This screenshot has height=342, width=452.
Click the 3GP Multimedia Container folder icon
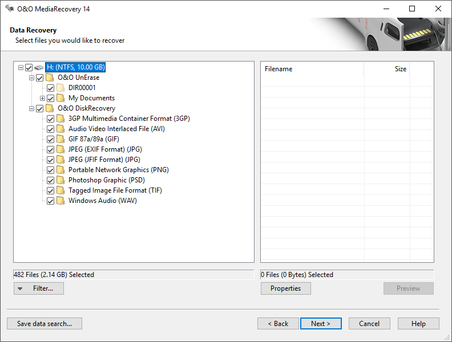60,119
